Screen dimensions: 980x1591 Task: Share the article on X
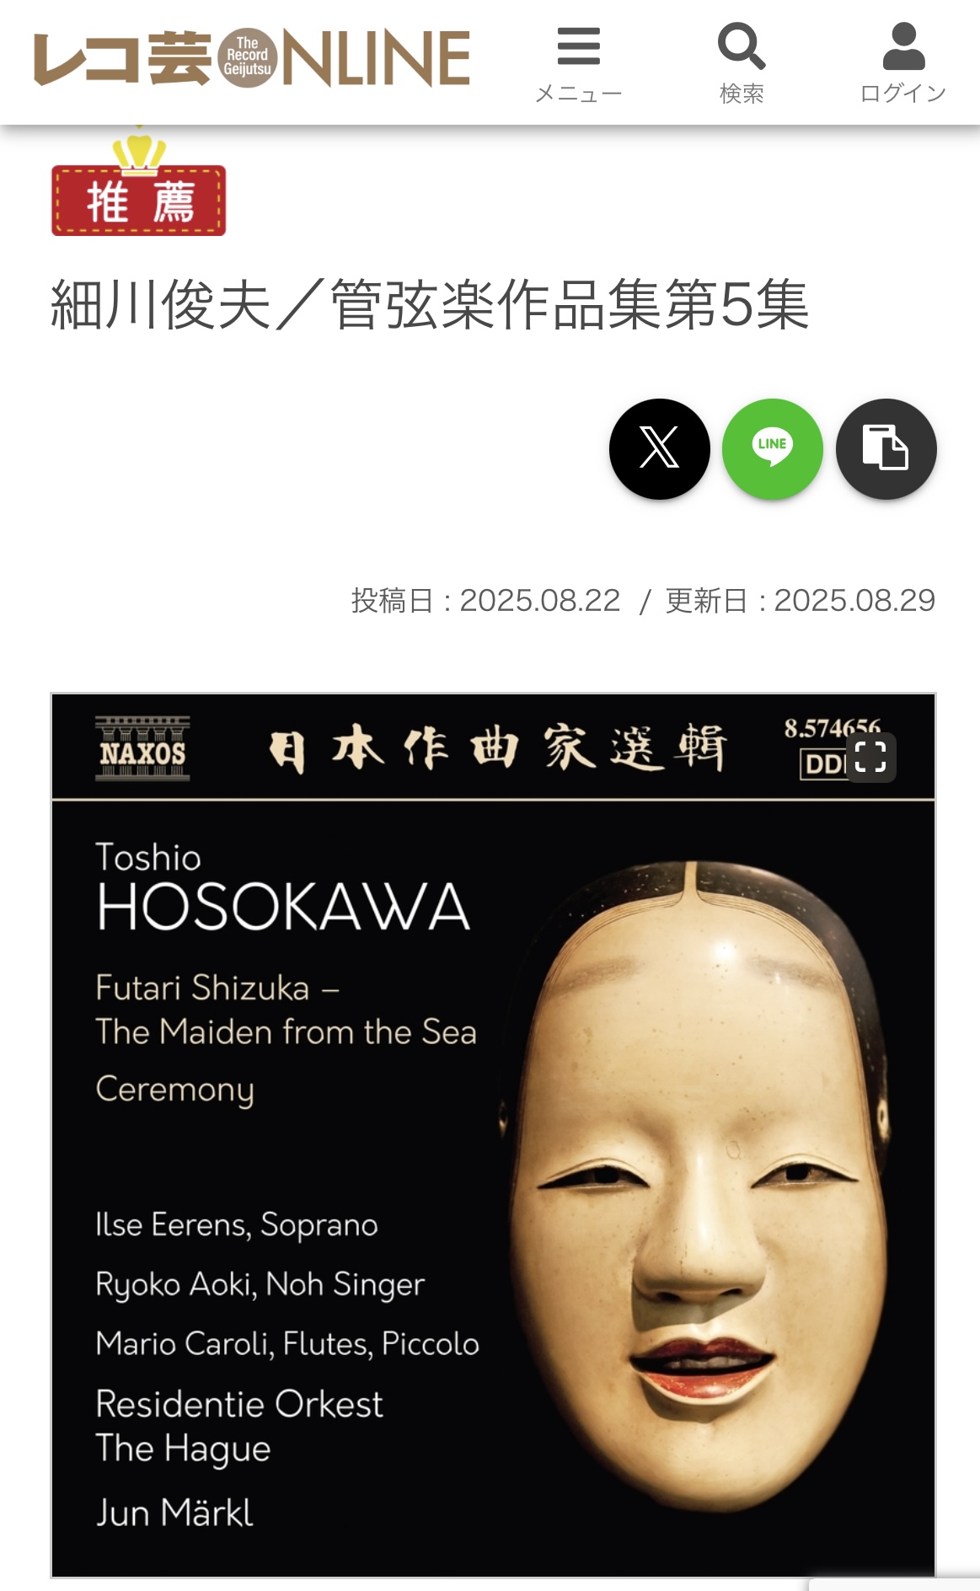pos(660,448)
